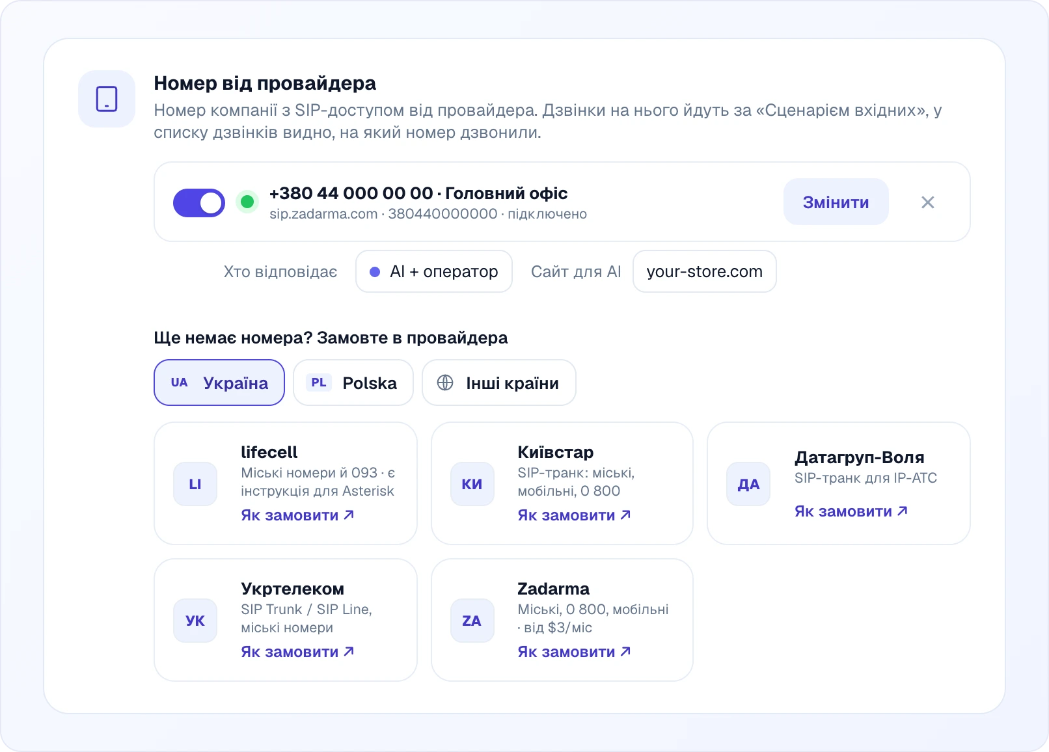This screenshot has width=1049, height=752.
Task: Click the Укртелеком provider name
Action: point(292,589)
